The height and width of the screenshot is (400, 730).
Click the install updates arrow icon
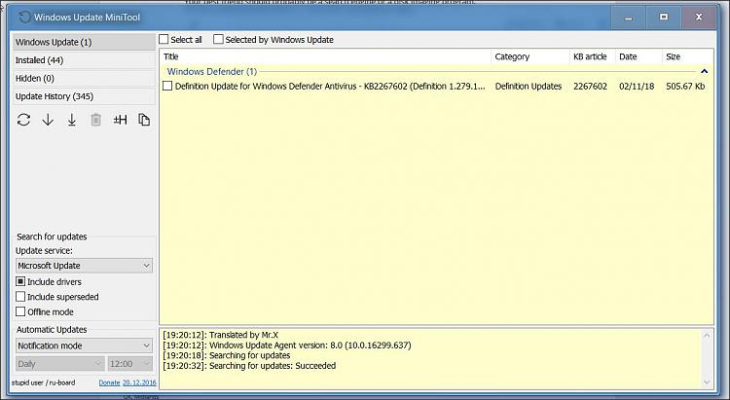[72, 120]
